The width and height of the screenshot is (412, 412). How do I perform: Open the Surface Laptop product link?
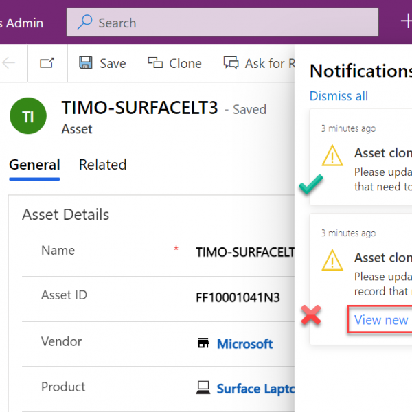click(255, 389)
